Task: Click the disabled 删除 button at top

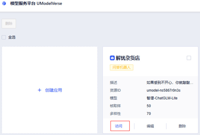Action: [x=9, y=23]
